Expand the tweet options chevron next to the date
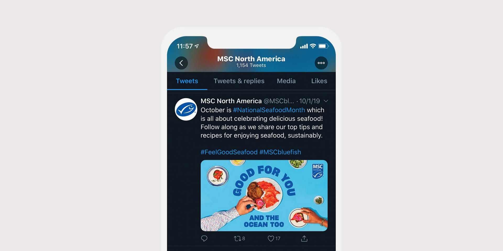 tap(326, 101)
